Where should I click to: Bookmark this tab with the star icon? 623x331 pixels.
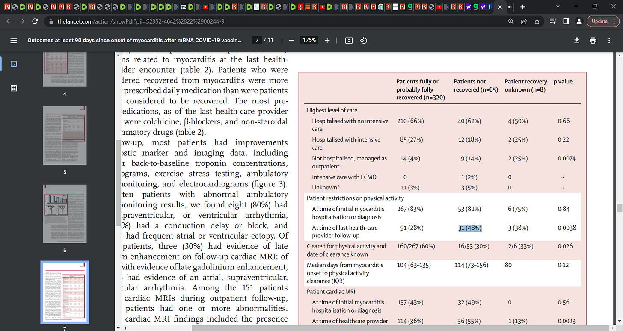[537, 21]
